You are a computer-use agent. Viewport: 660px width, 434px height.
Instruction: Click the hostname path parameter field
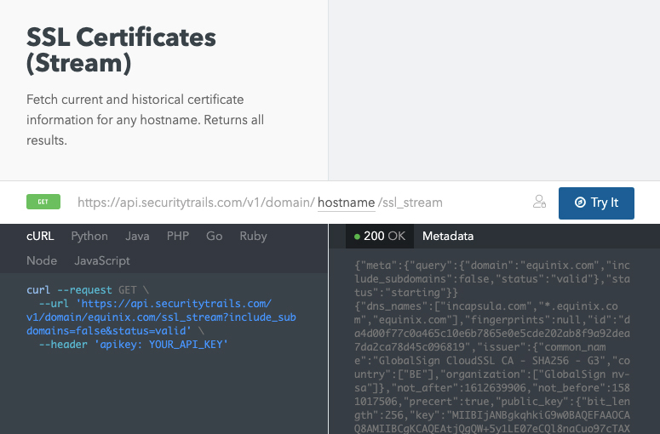(x=346, y=203)
